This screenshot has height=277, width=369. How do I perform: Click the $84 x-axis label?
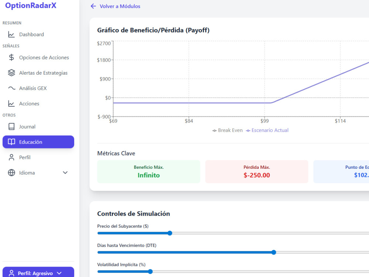point(189,121)
